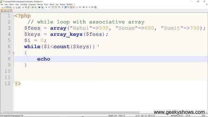
Task: Create a new file with the New icon
Action: (2, 7)
